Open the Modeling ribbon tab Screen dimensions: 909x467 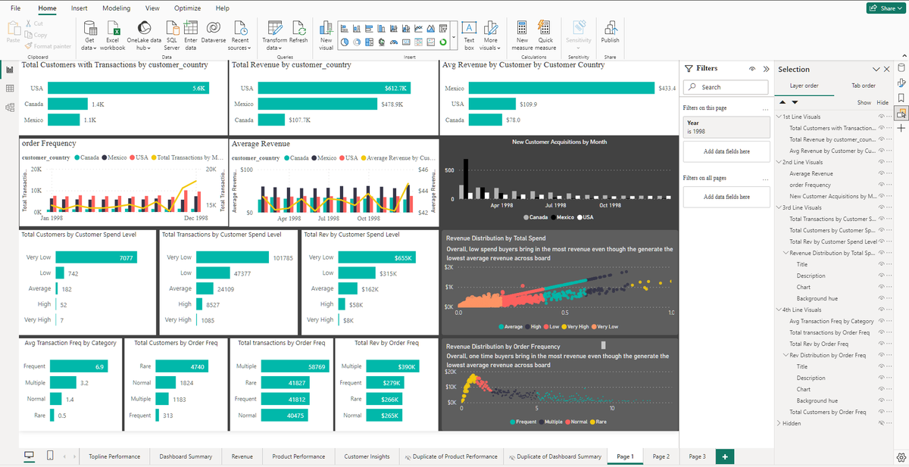(116, 8)
